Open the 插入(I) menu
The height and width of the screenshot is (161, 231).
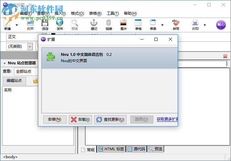60,13
